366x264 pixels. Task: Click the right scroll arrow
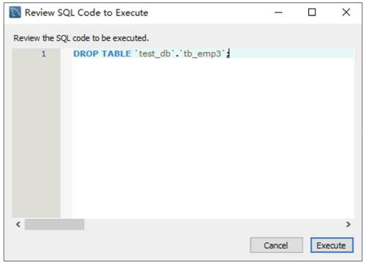point(348,225)
